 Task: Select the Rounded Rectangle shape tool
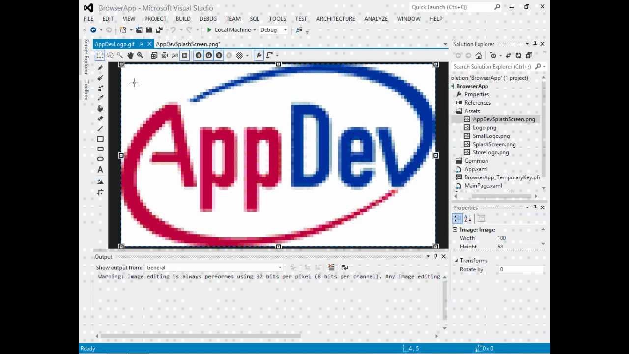point(100,149)
